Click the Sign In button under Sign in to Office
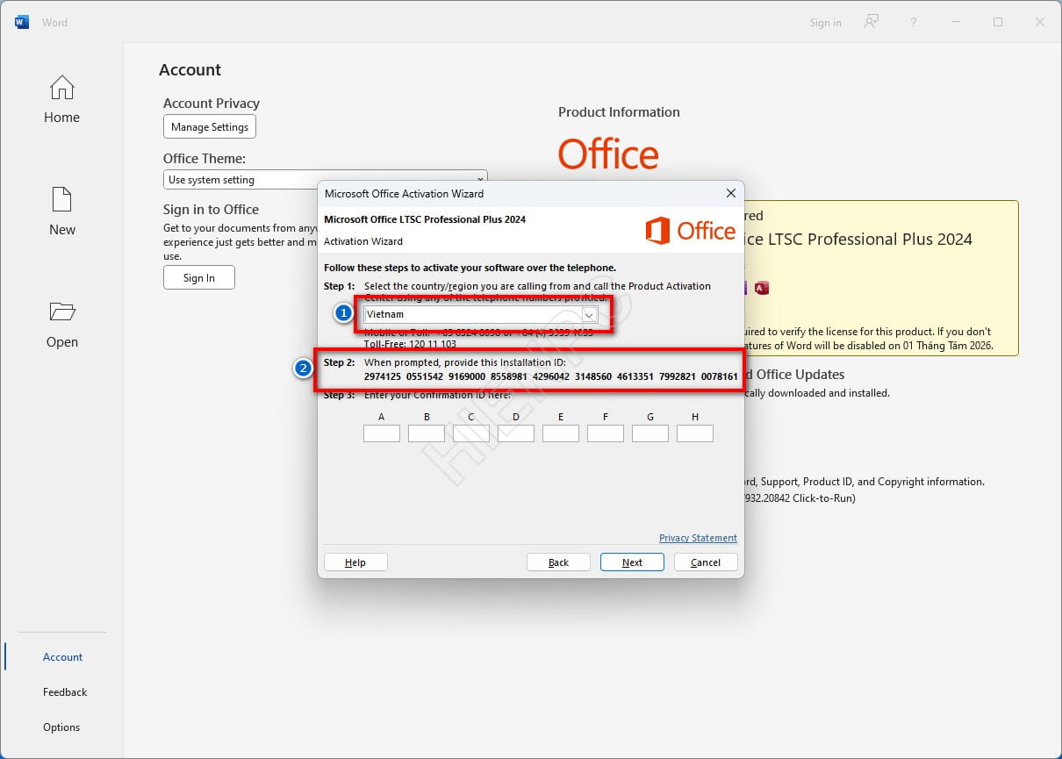The image size is (1062, 759). [x=199, y=277]
